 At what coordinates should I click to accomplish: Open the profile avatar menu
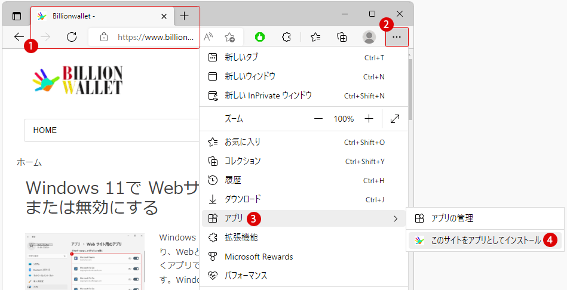click(x=369, y=37)
